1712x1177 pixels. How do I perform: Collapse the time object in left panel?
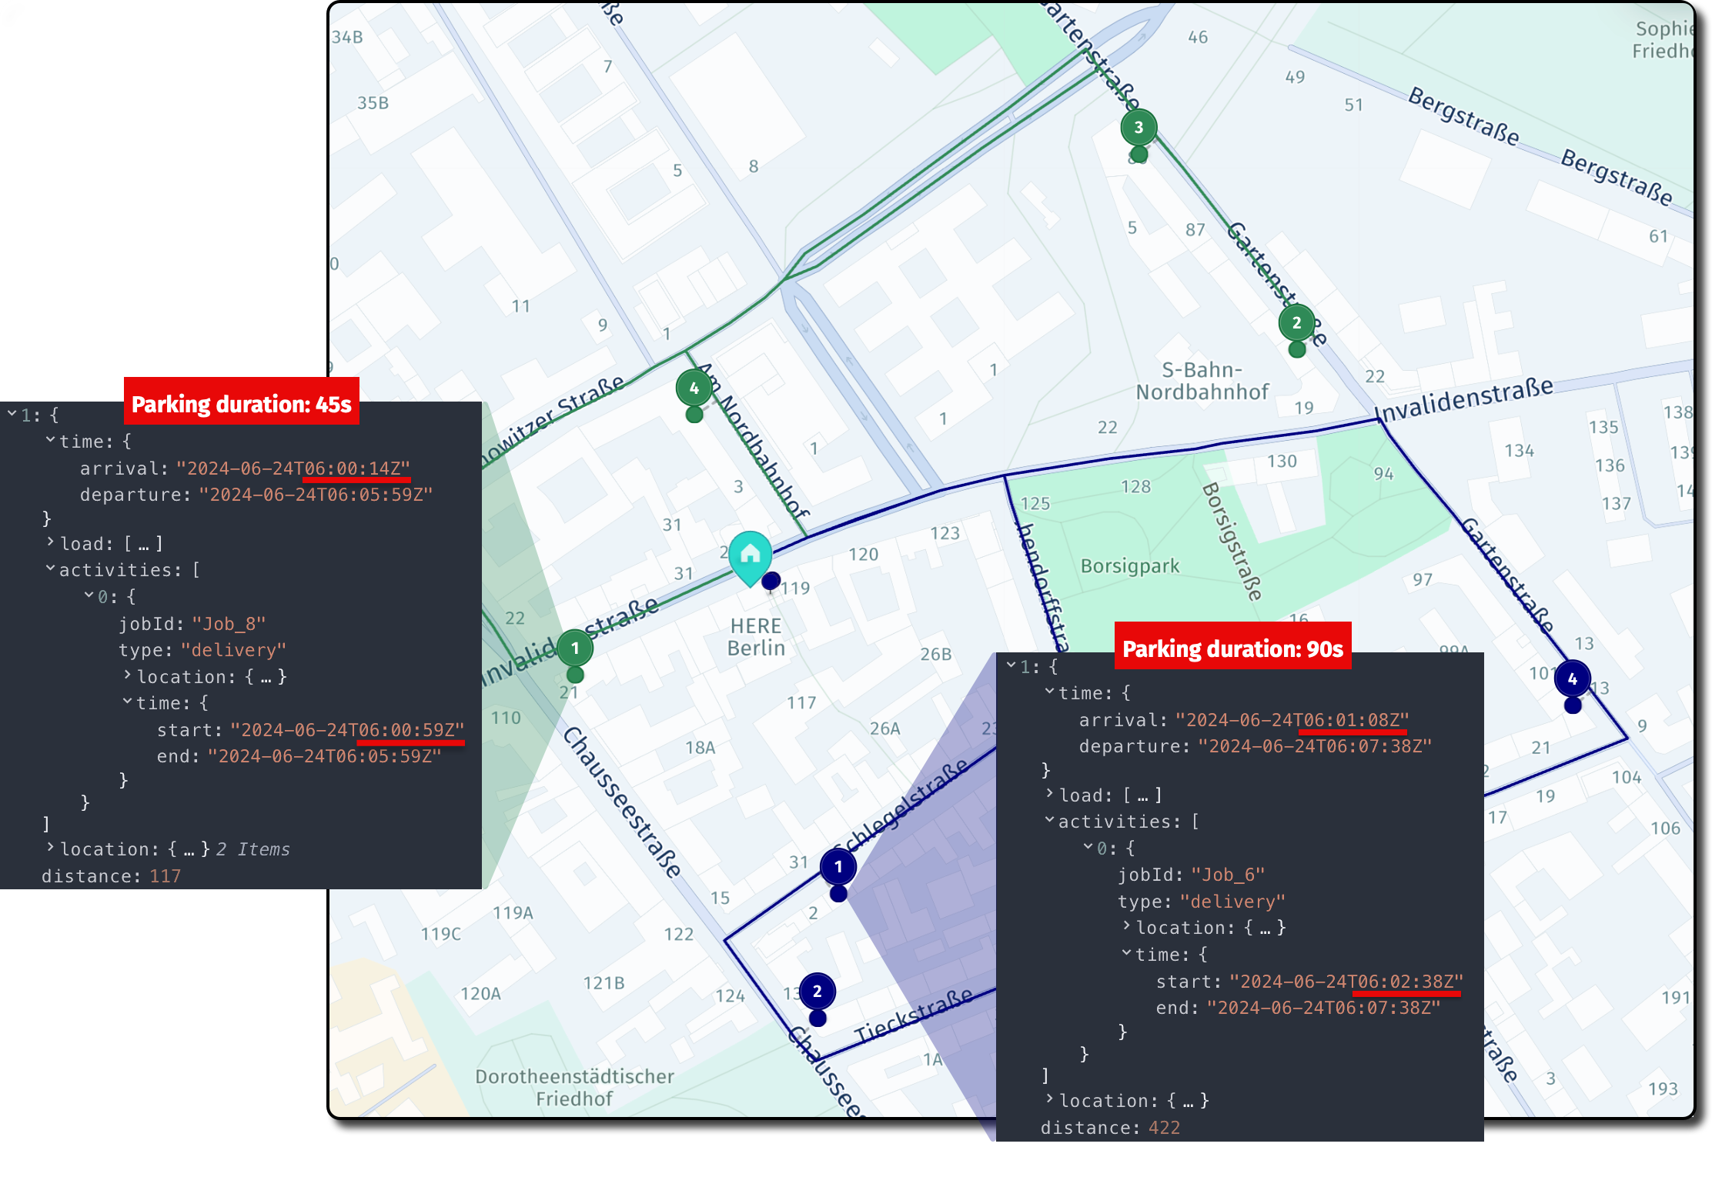coord(51,441)
